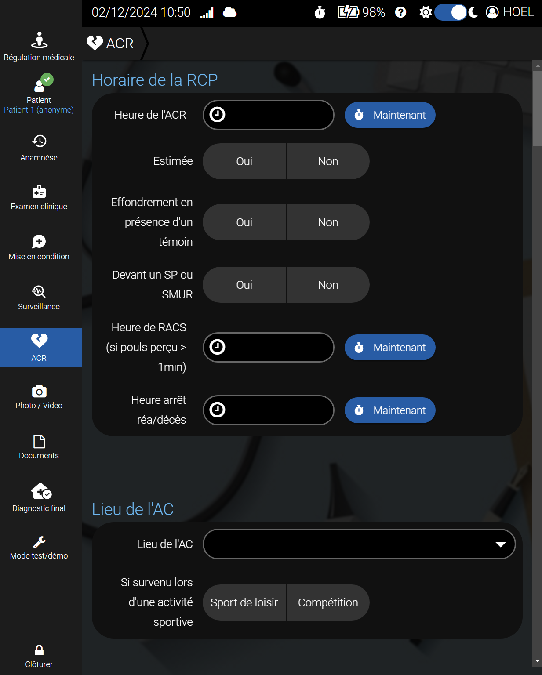Click the HOEL user account icon

point(492,12)
